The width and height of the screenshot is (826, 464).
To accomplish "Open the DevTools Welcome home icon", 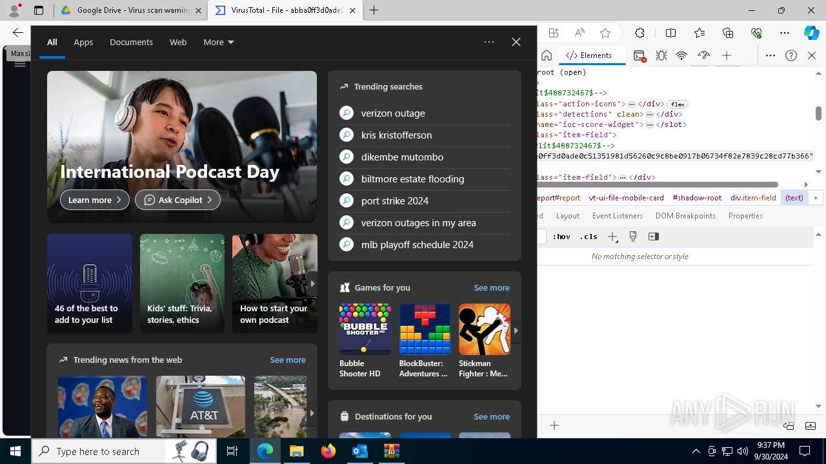I will [x=547, y=55].
